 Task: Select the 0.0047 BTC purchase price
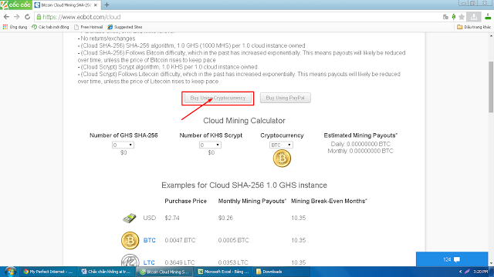(x=180, y=240)
